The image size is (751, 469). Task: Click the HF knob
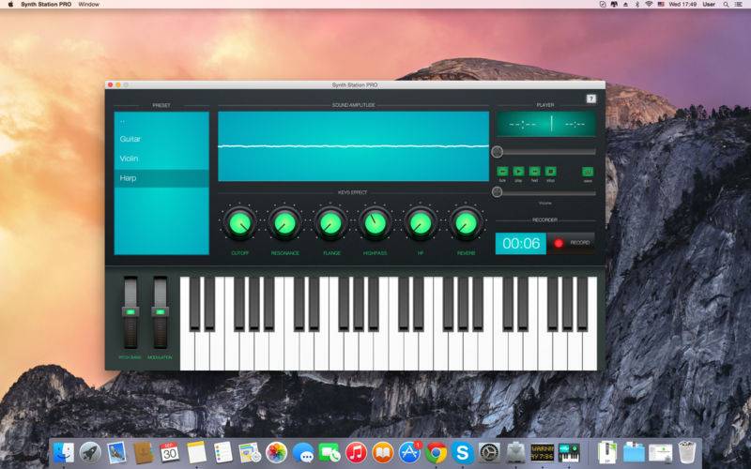pos(421,223)
